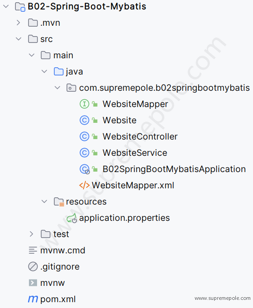Image resolution: width=253 pixels, height=308 pixels.
Task: Collapse the src folder chevron
Action: coord(19,39)
